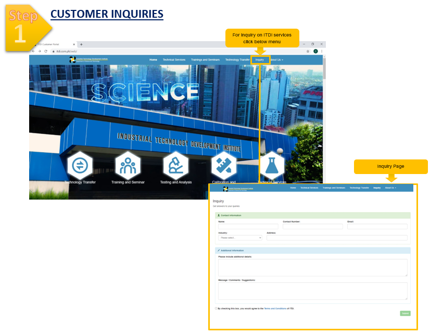The image size is (430, 334).
Task: Click the Email input field
Action: [377, 227]
